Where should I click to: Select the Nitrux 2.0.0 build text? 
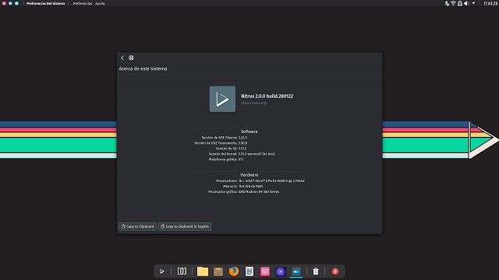[x=267, y=96]
